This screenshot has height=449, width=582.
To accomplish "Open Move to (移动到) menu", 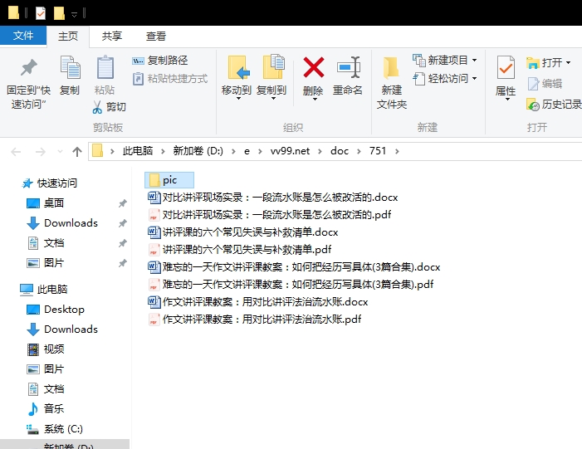I will [x=237, y=78].
